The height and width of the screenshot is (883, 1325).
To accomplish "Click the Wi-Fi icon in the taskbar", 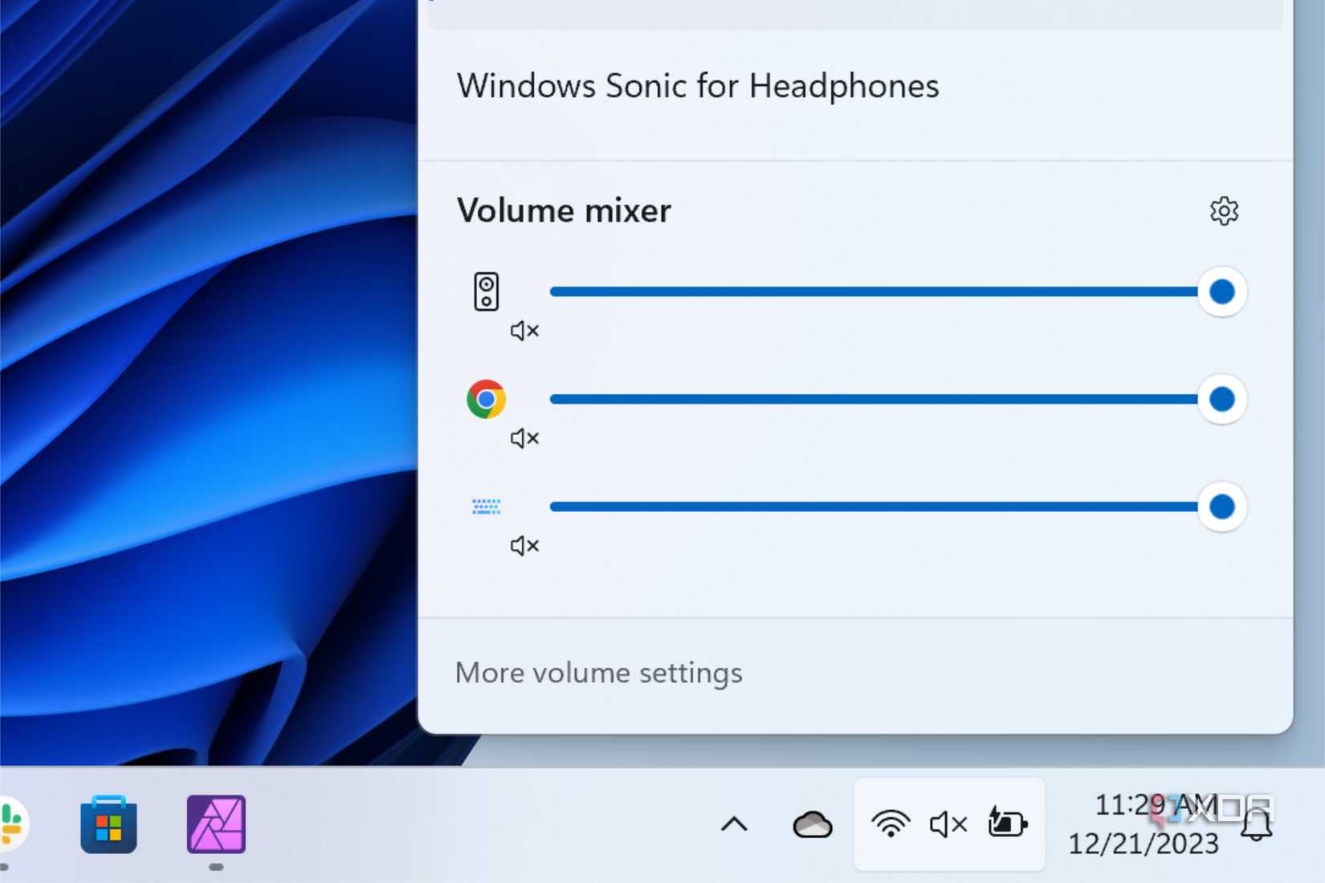I will coord(890,824).
